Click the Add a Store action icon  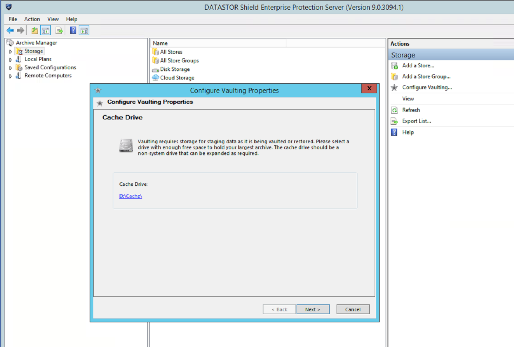tap(395, 65)
